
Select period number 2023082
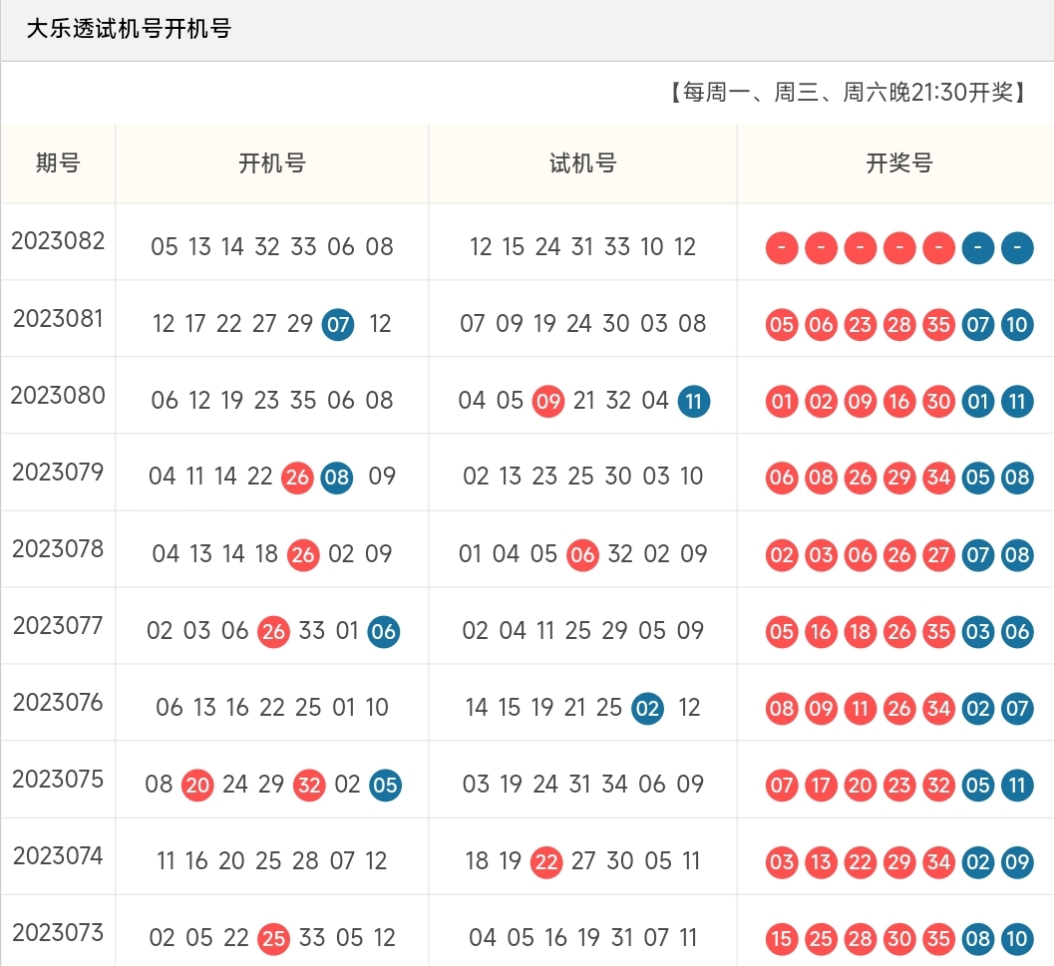point(58,240)
